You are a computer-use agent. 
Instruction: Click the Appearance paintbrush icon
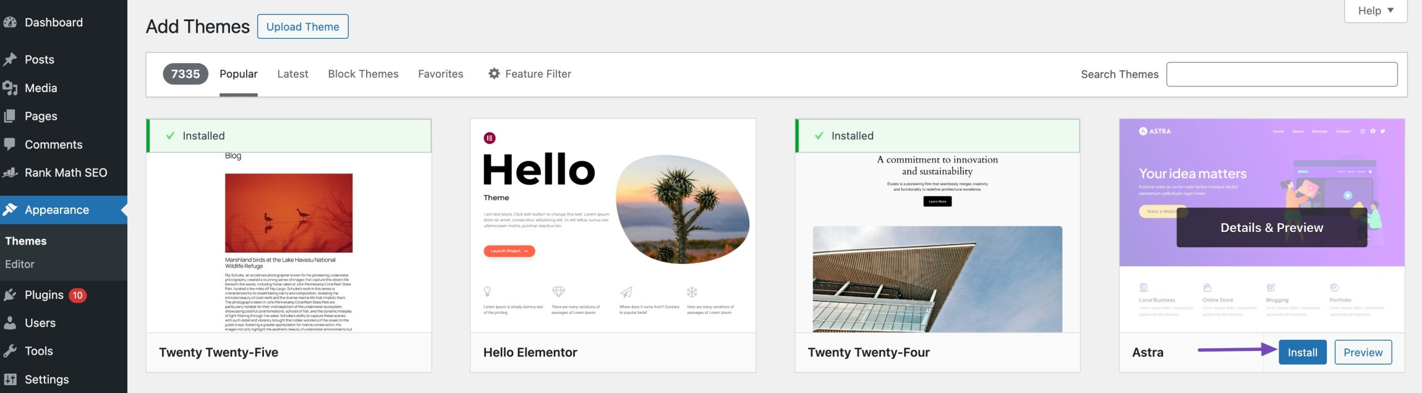pyautogui.click(x=9, y=210)
